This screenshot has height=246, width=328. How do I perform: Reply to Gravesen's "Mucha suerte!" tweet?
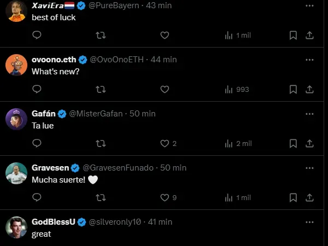click(37, 197)
